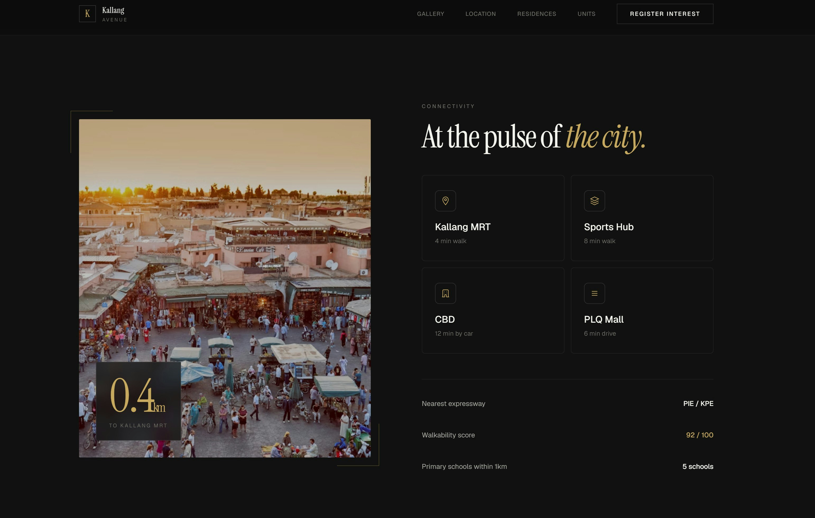
Task: Click the '8 min walk' text
Action: pos(599,241)
